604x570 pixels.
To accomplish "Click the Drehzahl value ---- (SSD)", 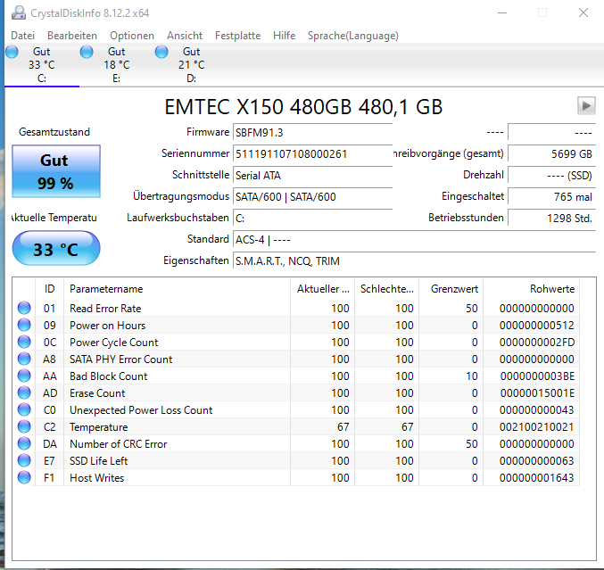I will coord(551,175).
